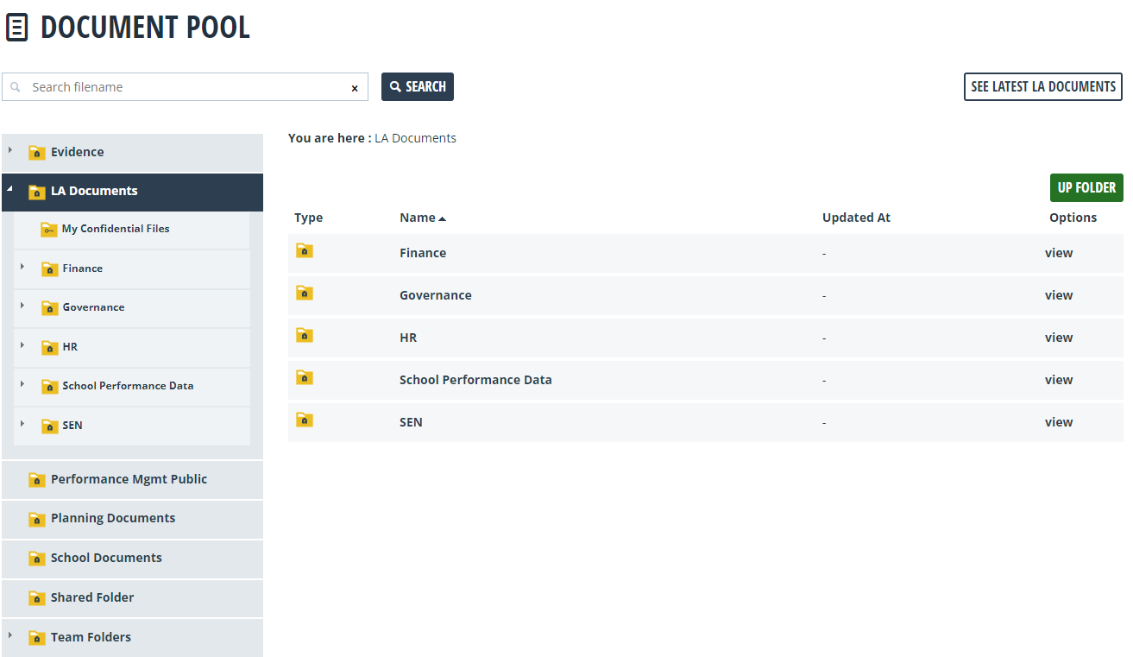This screenshot has width=1133, height=657.
Task: Click the Finance folder icon in sidebar tree
Action: tap(49, 269)
